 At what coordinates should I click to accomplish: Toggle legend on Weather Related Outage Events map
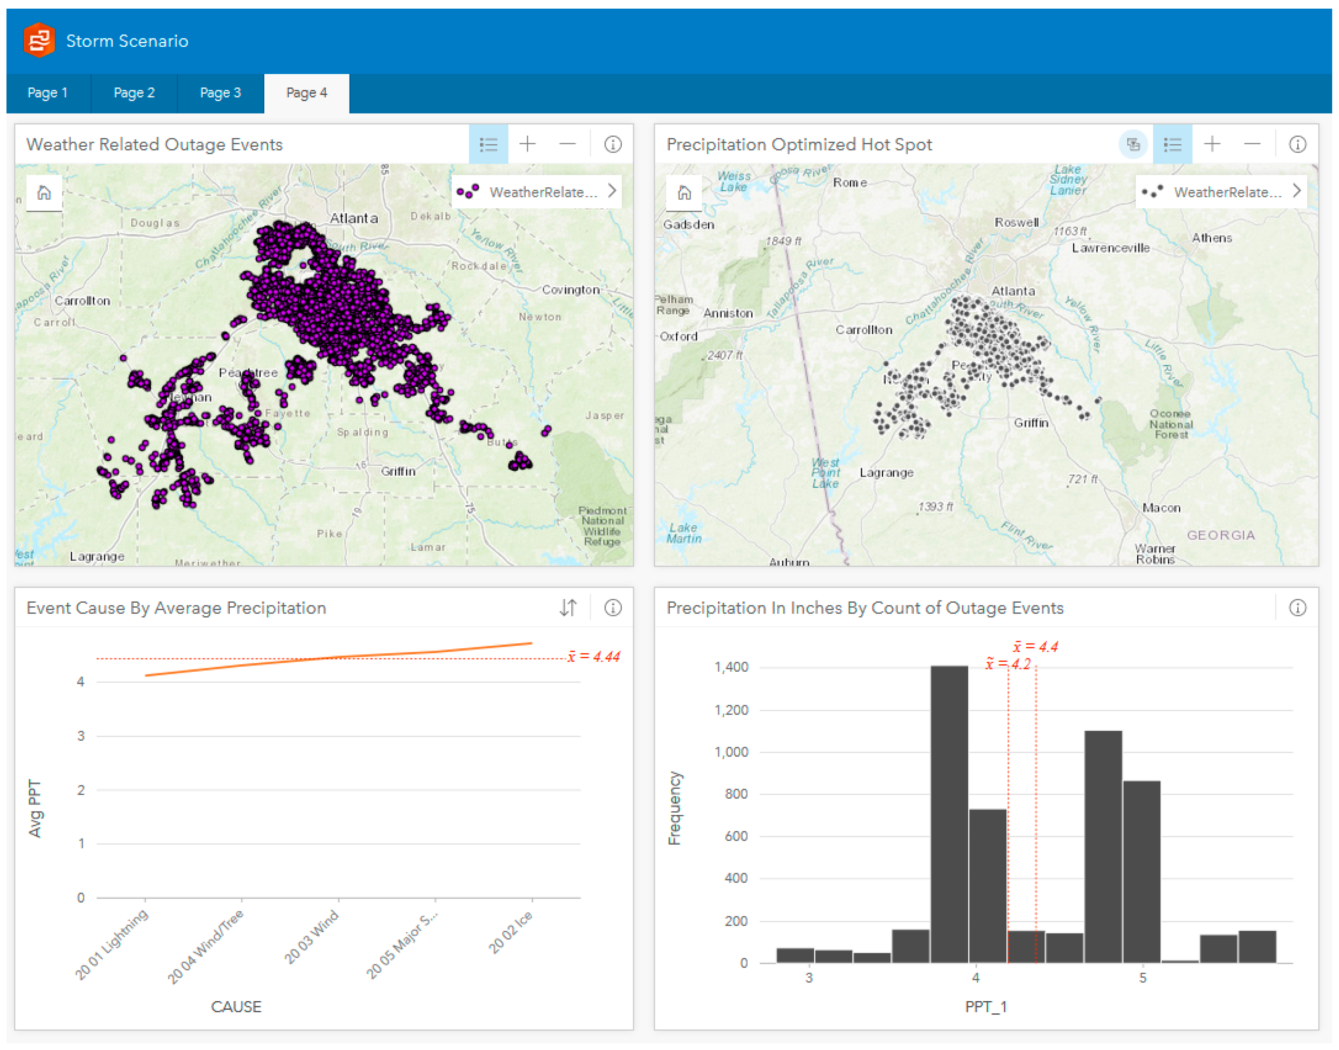[x=488, y=145]
